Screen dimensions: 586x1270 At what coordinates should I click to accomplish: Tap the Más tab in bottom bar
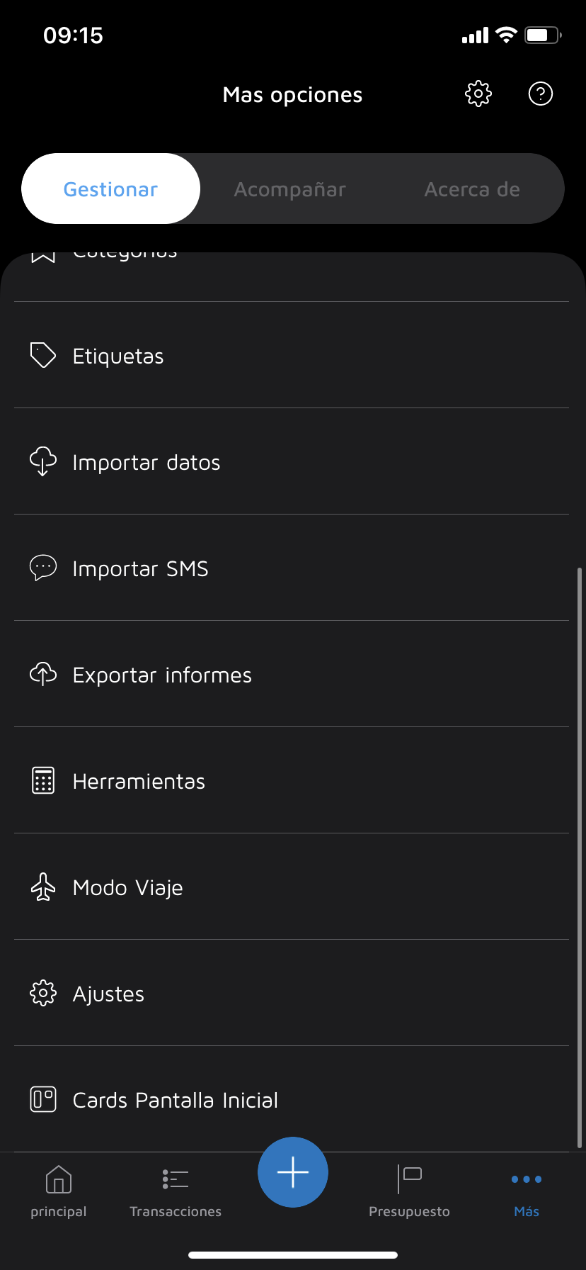click(527, 1191)
